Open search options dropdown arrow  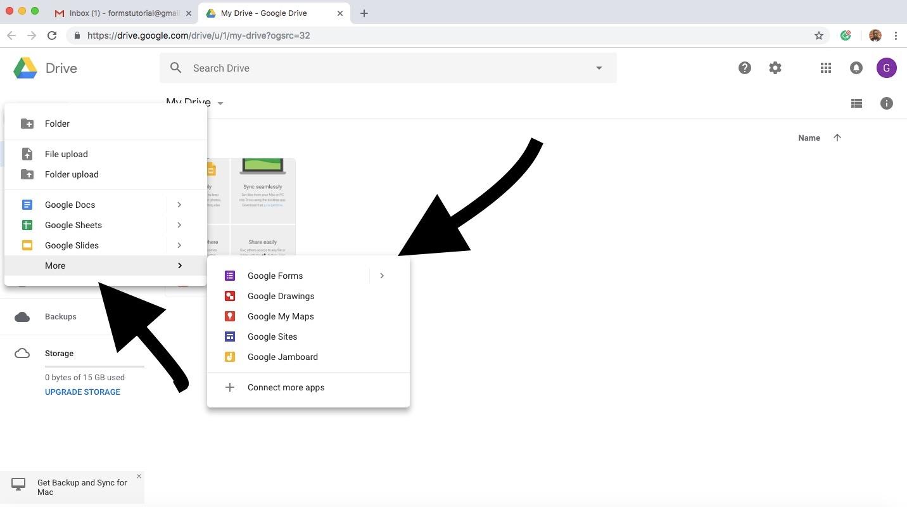[x=599, y=68]
